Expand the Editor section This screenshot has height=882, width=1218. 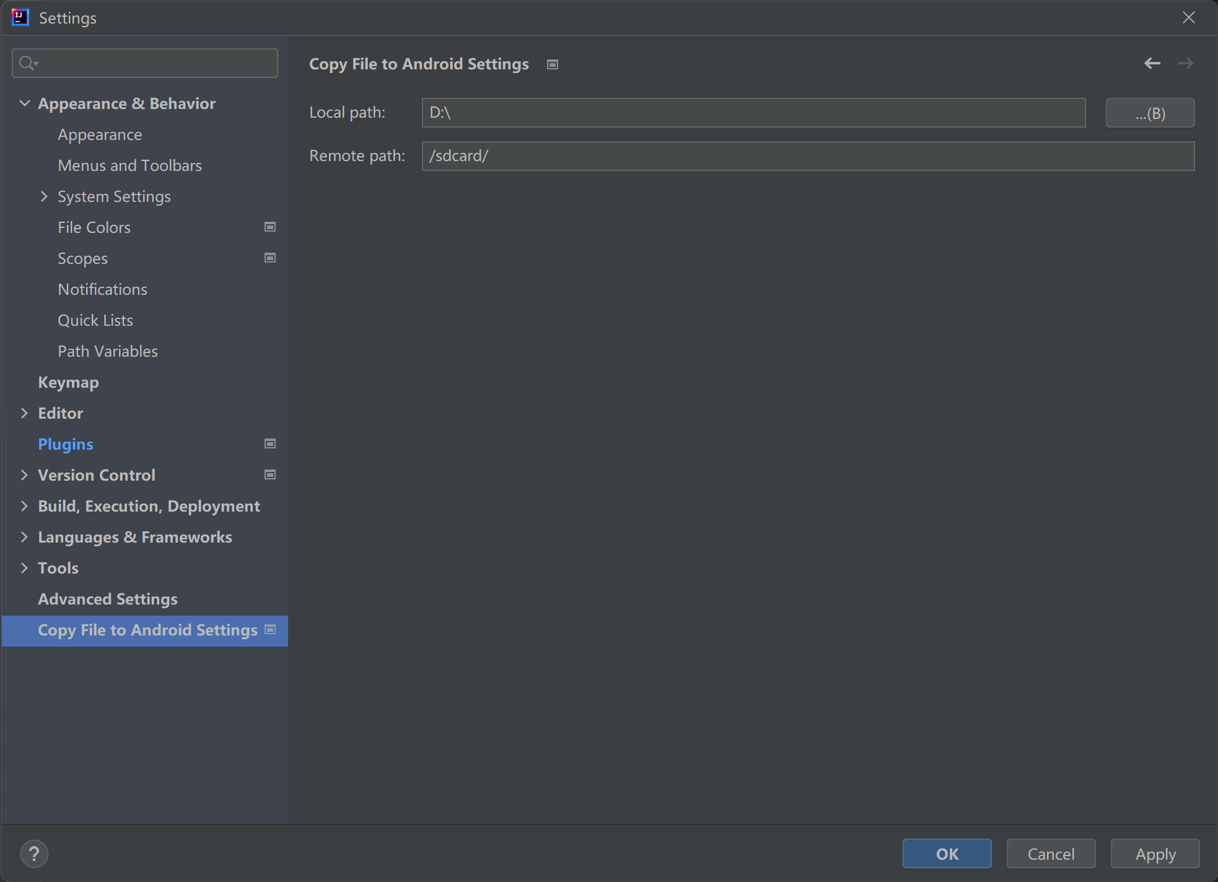25,413
